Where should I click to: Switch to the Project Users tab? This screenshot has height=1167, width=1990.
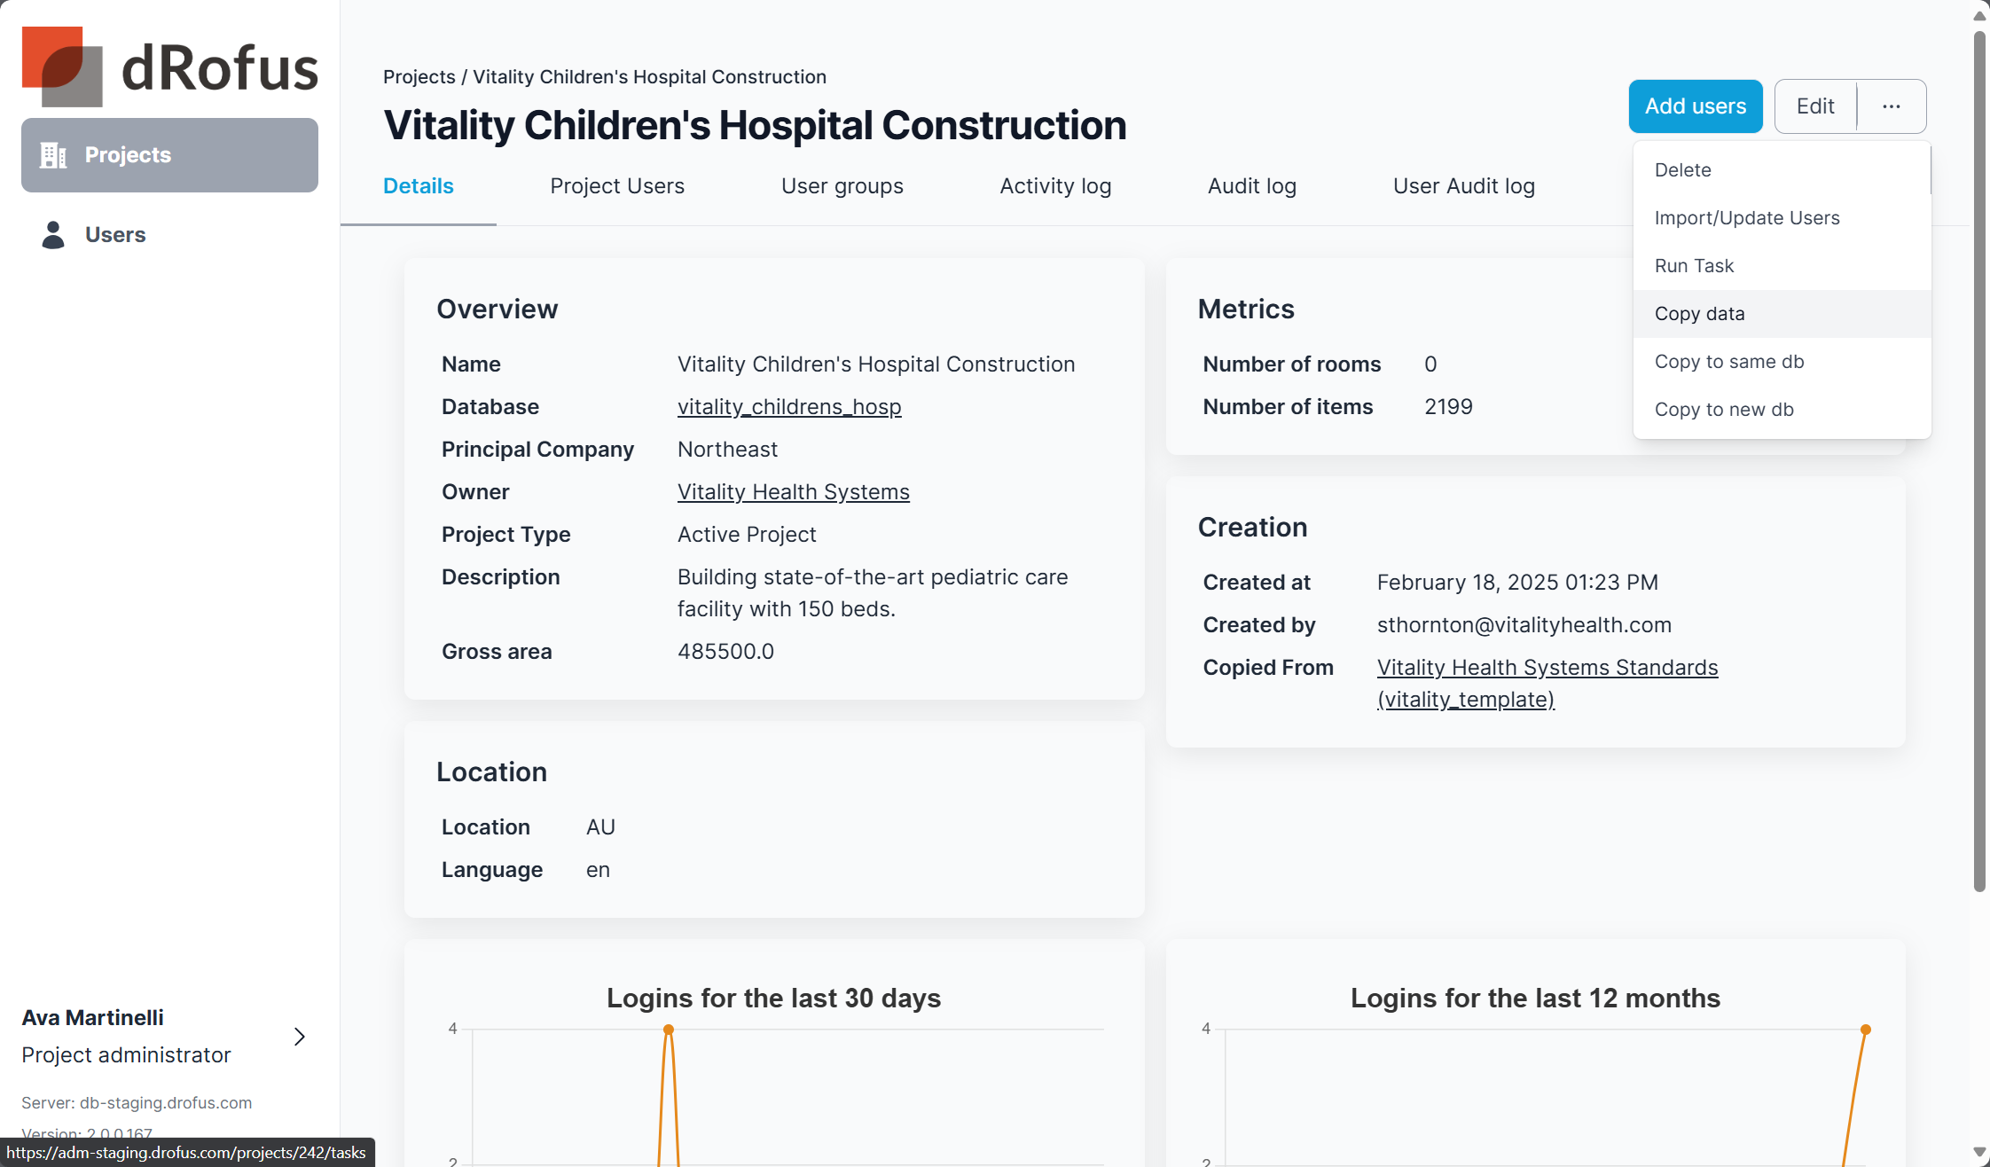click(x=616, y=186)
